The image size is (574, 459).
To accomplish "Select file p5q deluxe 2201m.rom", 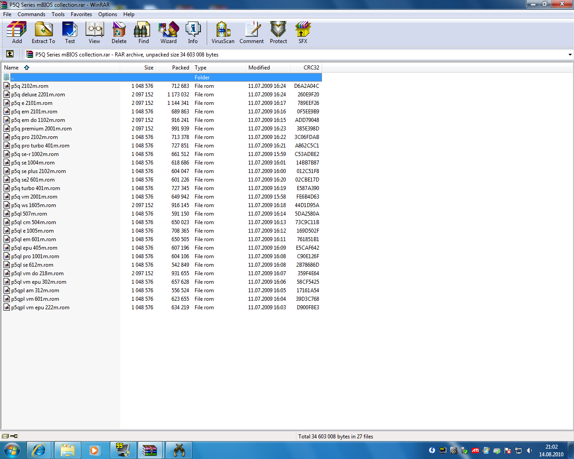I will coord(161,95).
